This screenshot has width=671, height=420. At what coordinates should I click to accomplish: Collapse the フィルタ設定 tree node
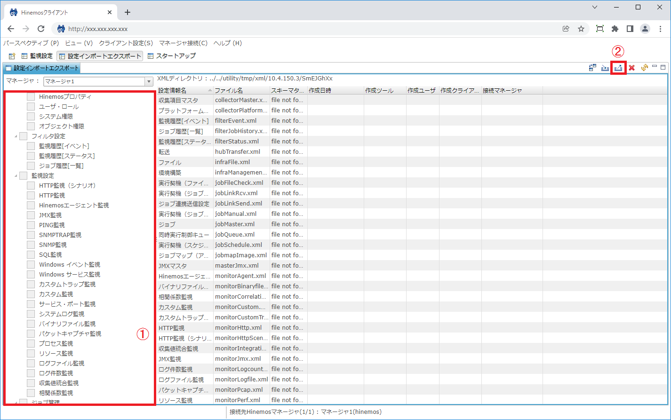click(x=16, y=136)
